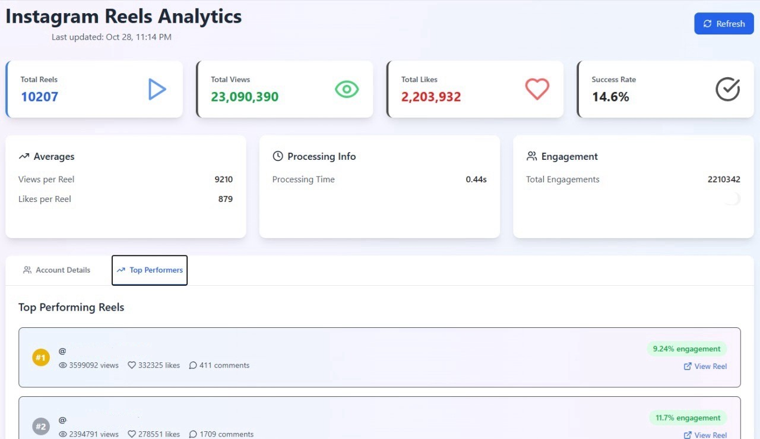
Task: Open View Reel link for the #1 reel
Action: 705,367
